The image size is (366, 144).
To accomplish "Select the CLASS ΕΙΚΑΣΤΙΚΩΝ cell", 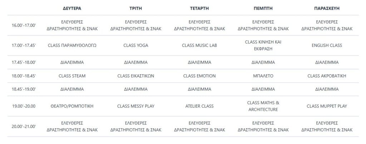I will (135, 76).
